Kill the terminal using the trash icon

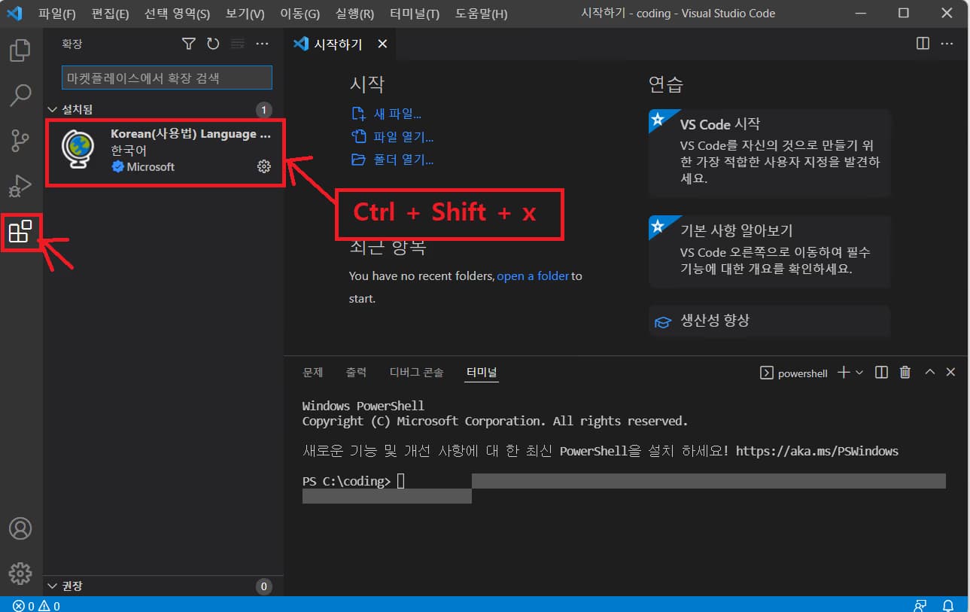pos(905,372)
